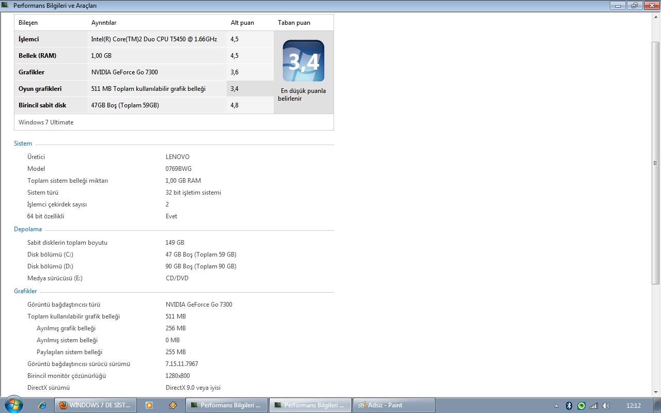Click the Oyun grafikleri sub-score 3,4
This screenshot has width=661, height=413.
pos(234,89)
